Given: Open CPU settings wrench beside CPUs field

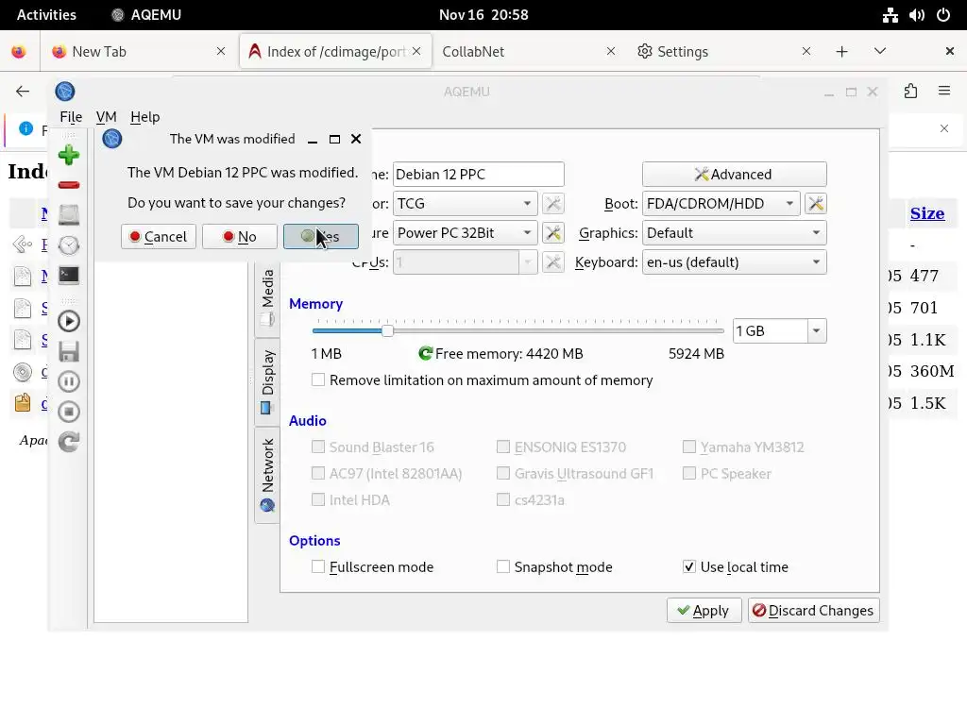Looking at the screenshot, I should 553,262.
